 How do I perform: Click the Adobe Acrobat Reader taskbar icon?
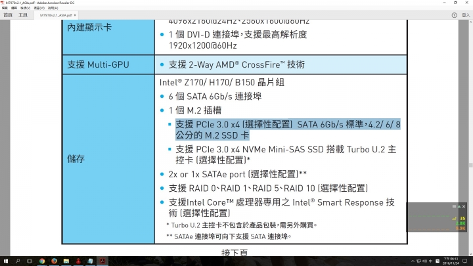click(x=102, y=261)
